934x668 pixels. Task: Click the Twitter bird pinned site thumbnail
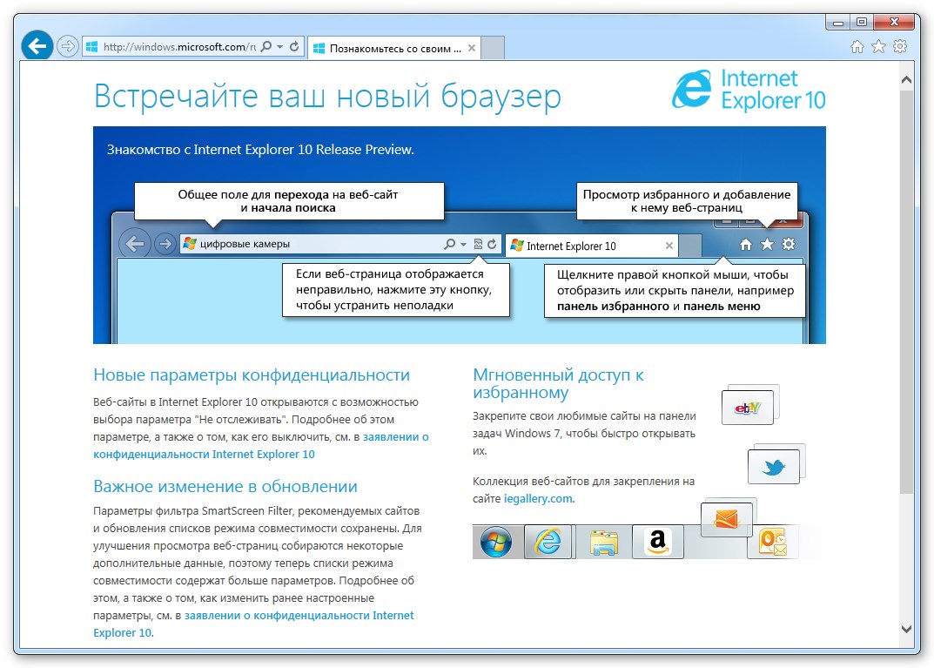tap(774, 467)
